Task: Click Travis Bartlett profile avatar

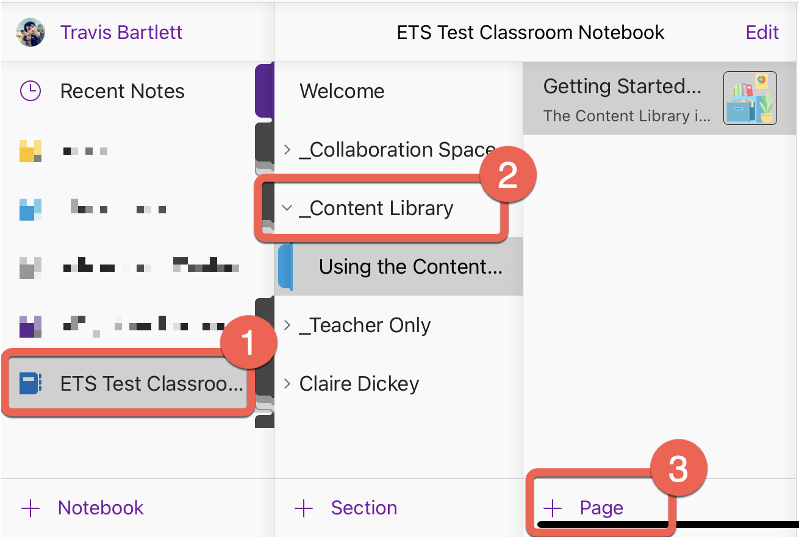Action: (30, 32)
